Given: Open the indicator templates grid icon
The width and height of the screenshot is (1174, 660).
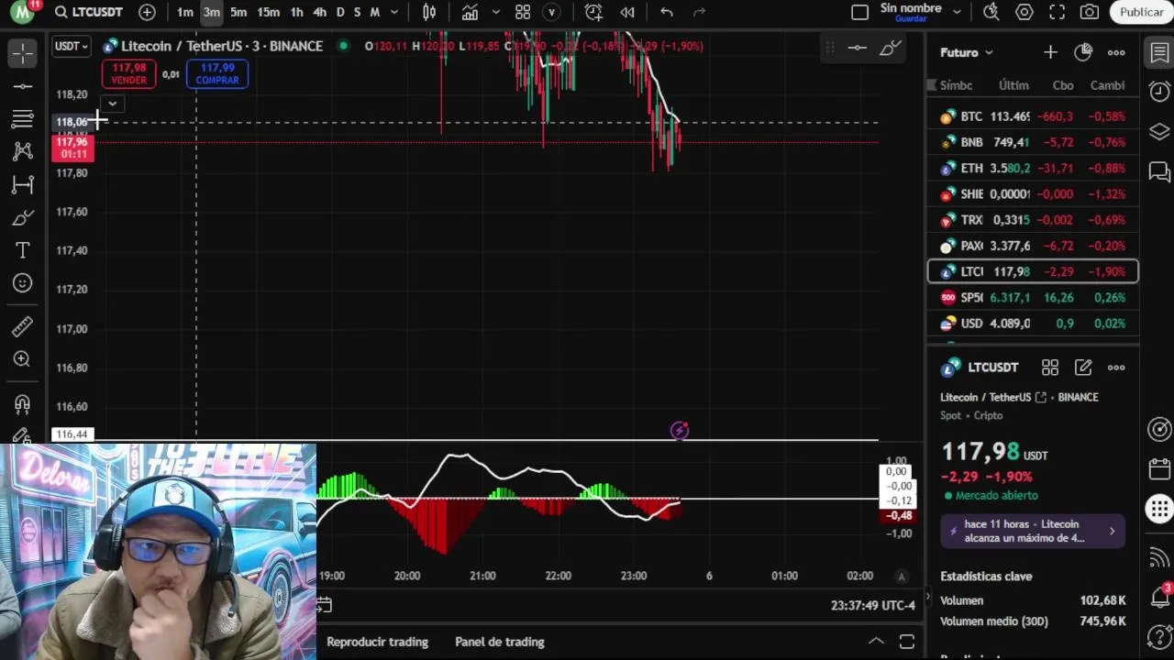Looking at the screenshot, I should click(523, 12).
